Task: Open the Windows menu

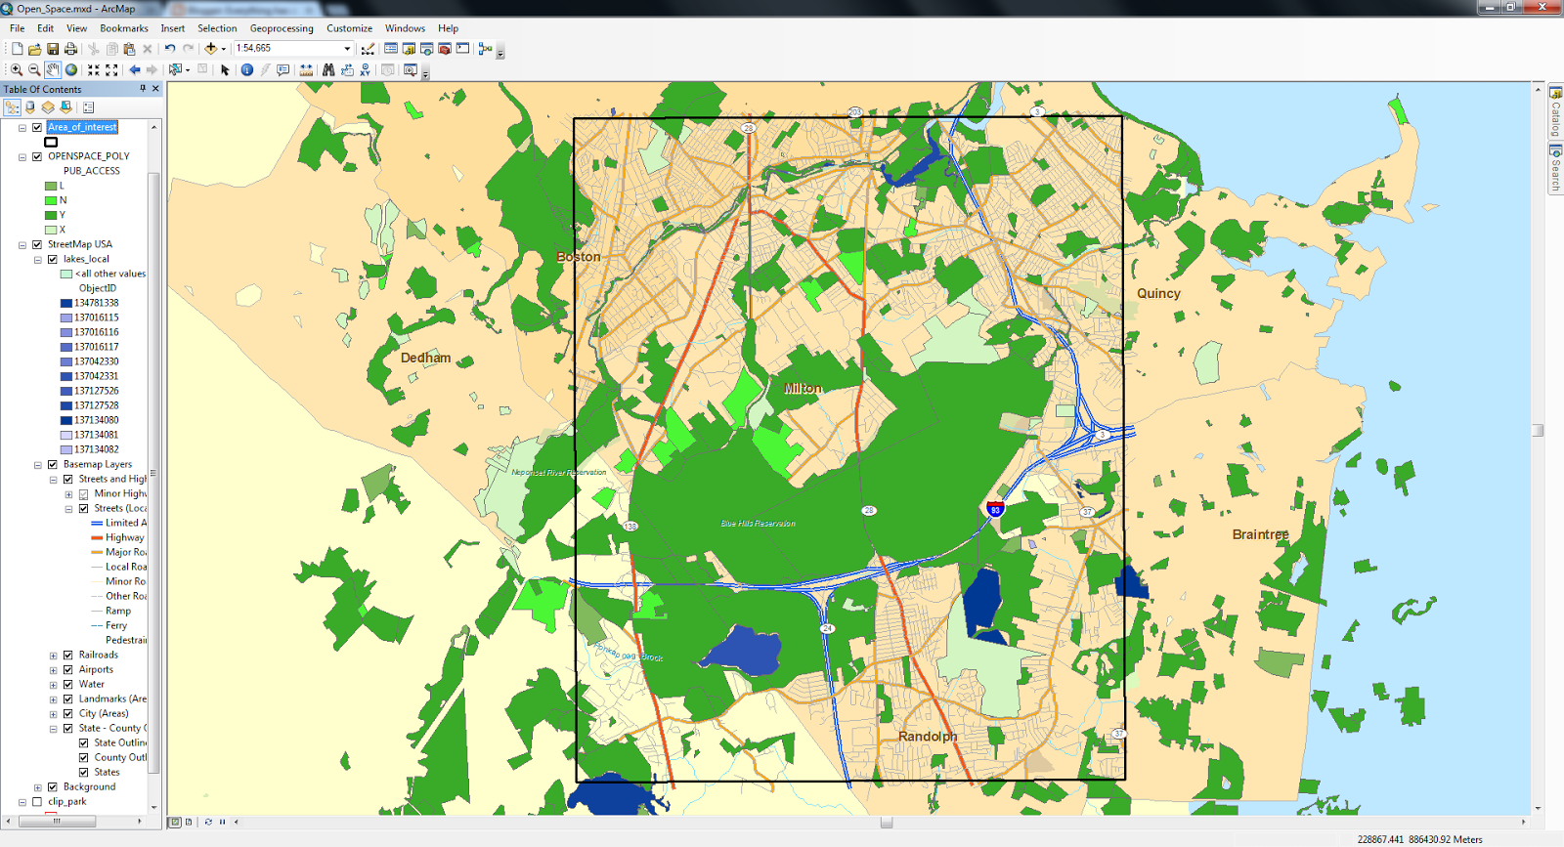Action: [x=405, y=28]
